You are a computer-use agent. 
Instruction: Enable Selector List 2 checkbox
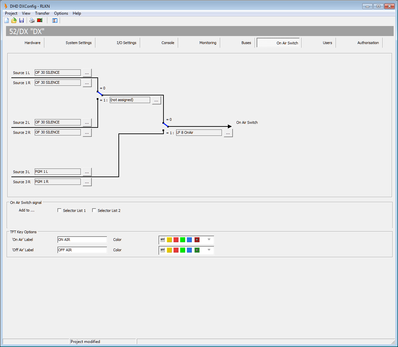coord(94,211)
